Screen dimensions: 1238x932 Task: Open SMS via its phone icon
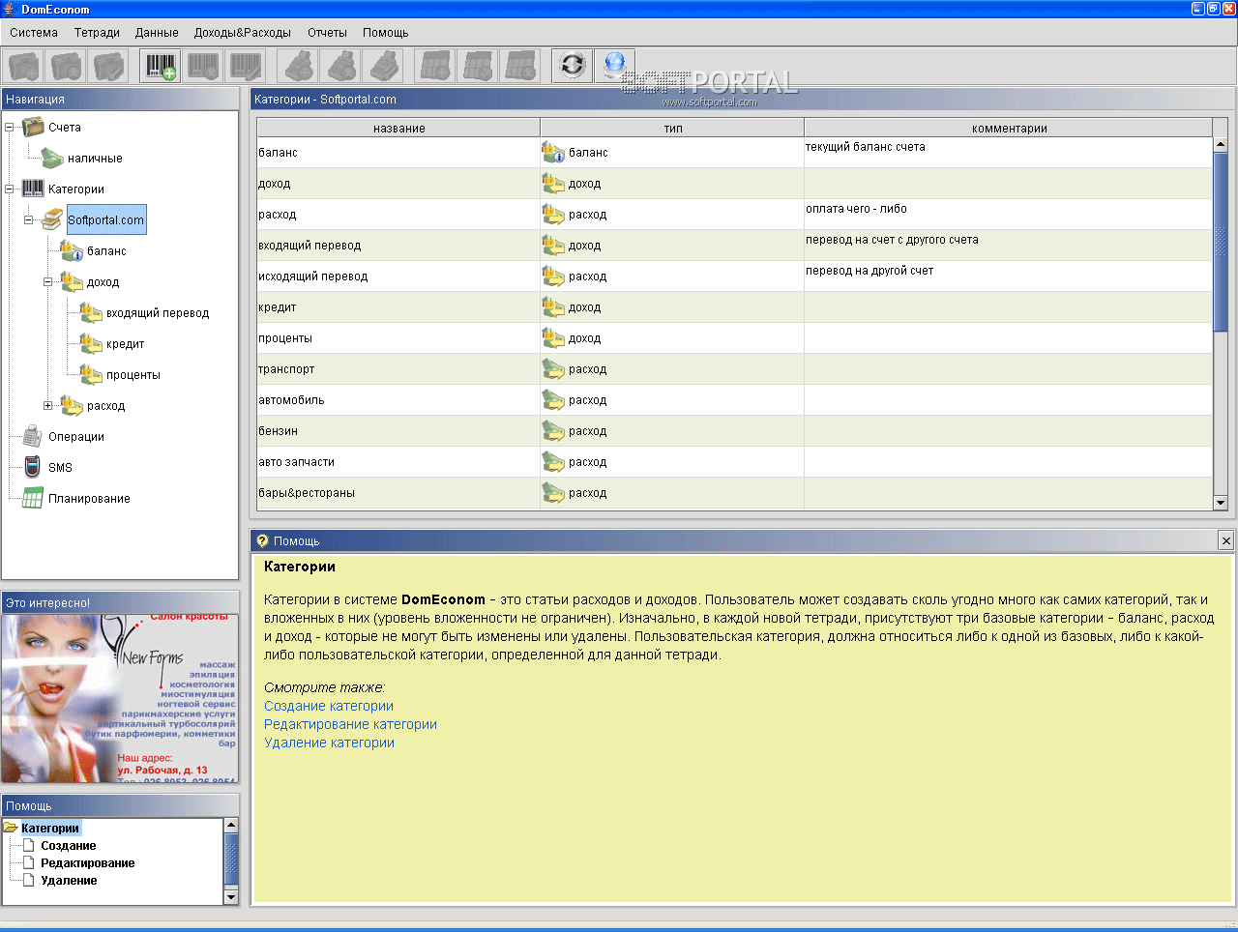[33, 467]
